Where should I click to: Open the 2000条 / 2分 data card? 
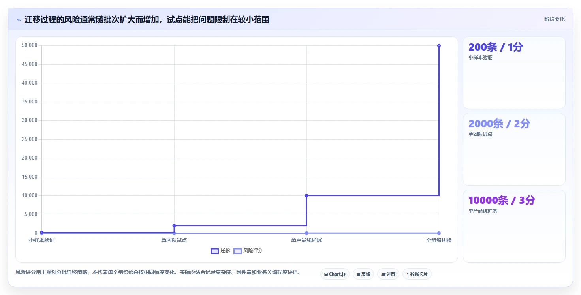point(514,149)
